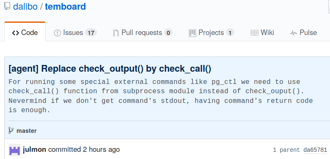The image size is (330, 159).
Task: Click the Issues exclamation circle icon
Action: (x=57, y=33)
